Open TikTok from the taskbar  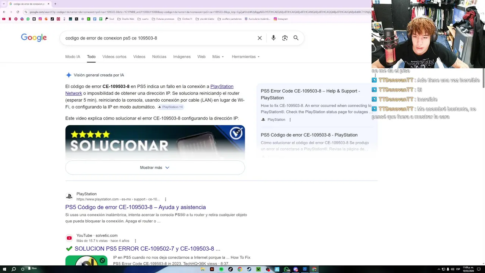230,269
